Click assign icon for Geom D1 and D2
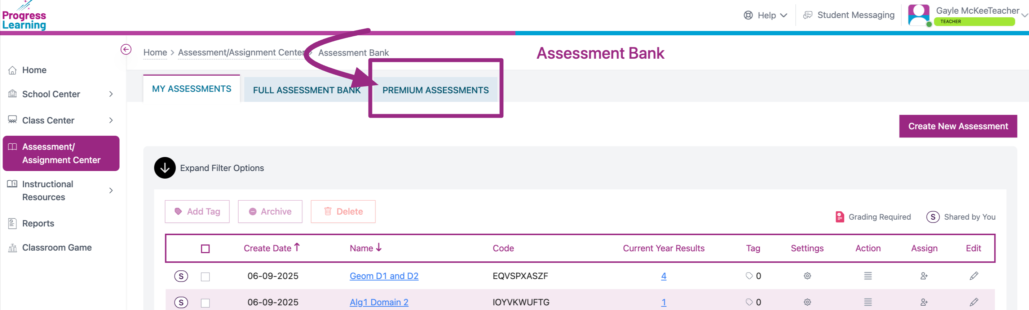 924,276
